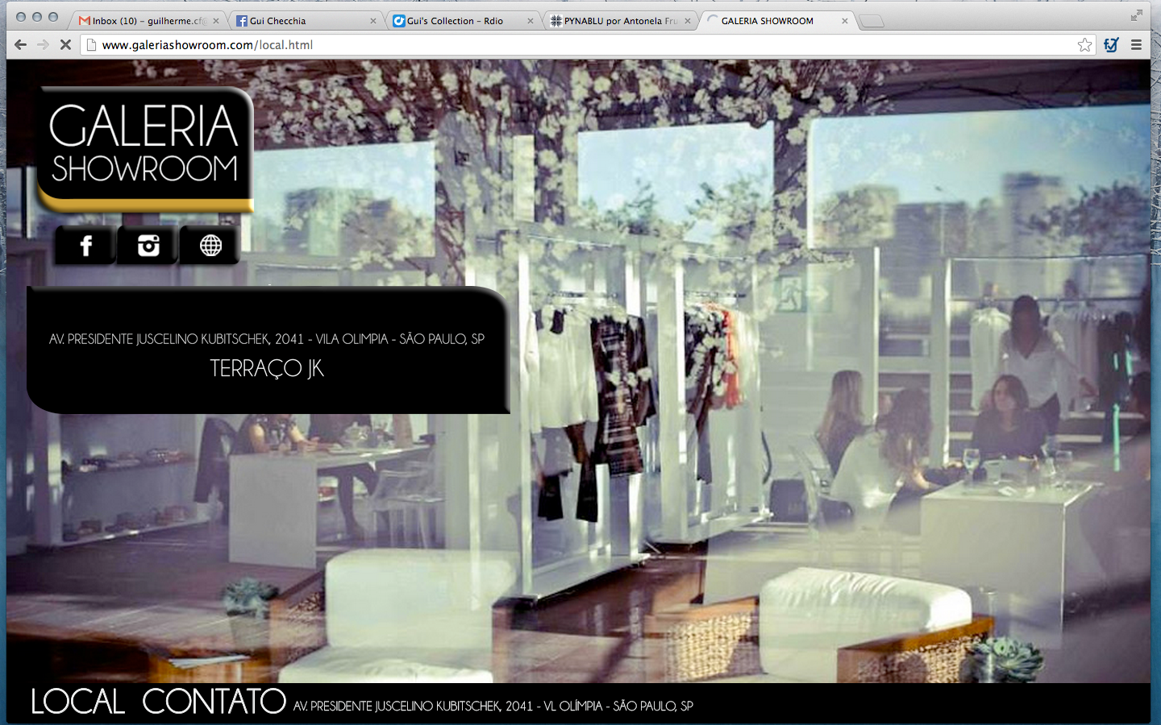
Task: Close the window with the red button
Action: tap(21, 17)
